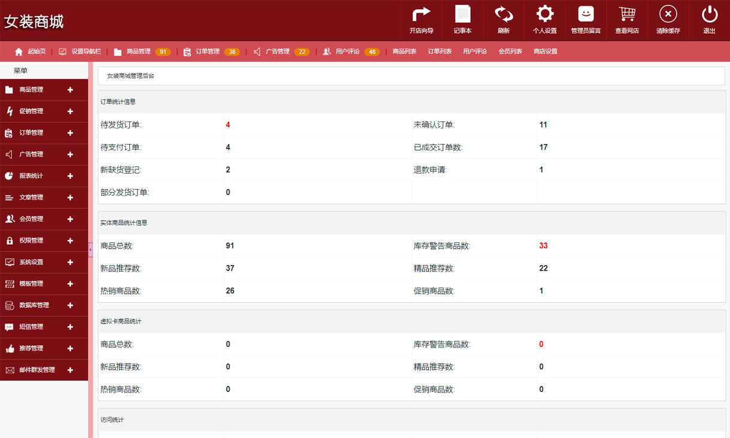Screen dimensions: 730x438
Task: Expand 系统设置 plus in sidebar
Action: (70, 262)
